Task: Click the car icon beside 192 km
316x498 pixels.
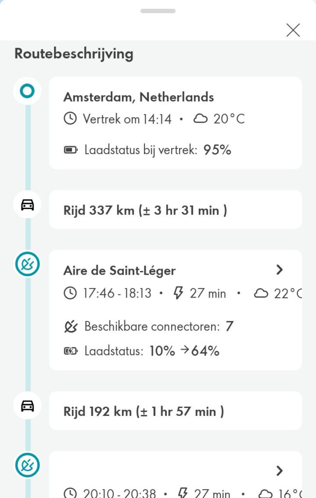Action: pos(27,406)
